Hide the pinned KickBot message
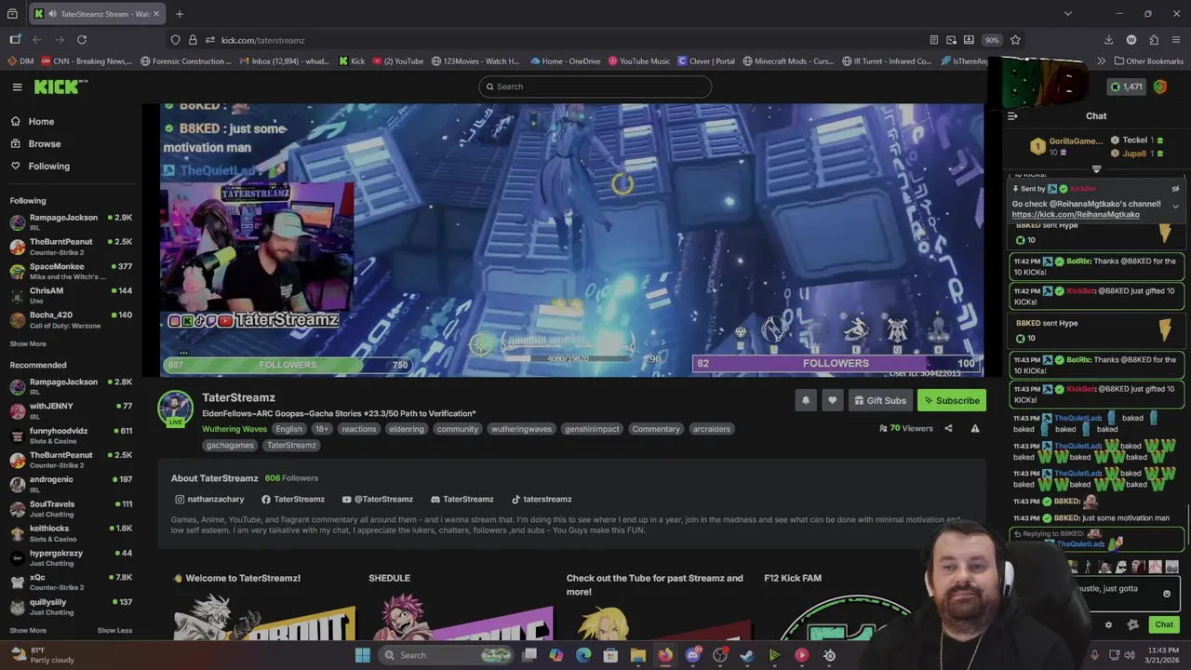The width and height of the screenshot is (1191, 670). pos(1175,189)
